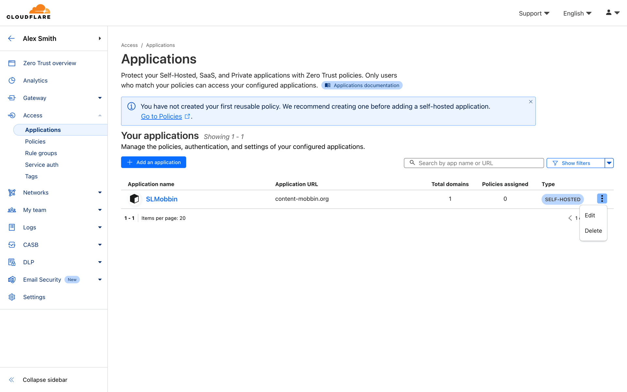
Task: Click the Analytics pie chart icon
Action: point(12,80)
